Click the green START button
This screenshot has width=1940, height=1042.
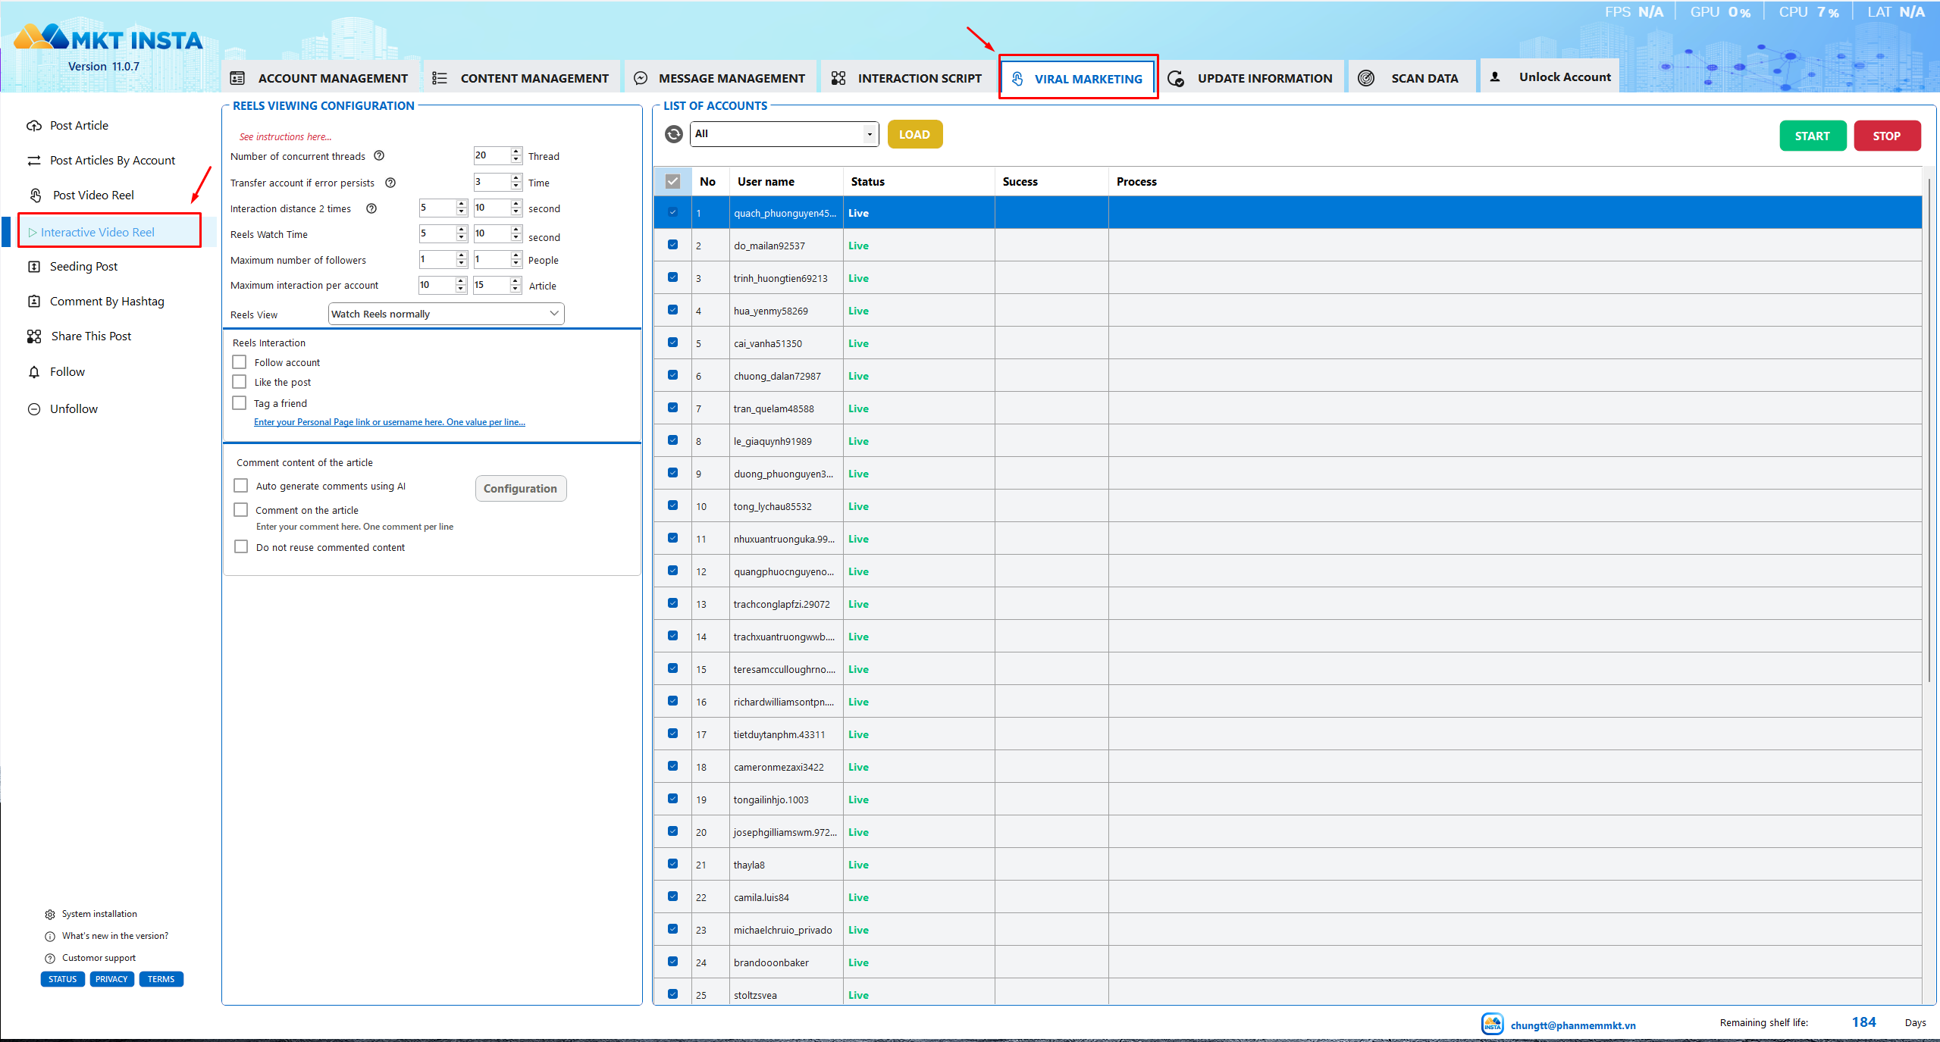(1812, 136)
